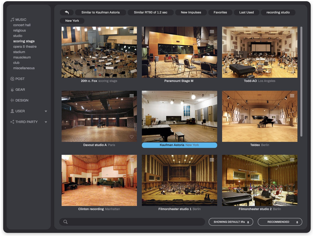This screenshot has width=314, height=237.
Task: Open the Paramount Stage M hamburger menu
Action: point(212,32)
